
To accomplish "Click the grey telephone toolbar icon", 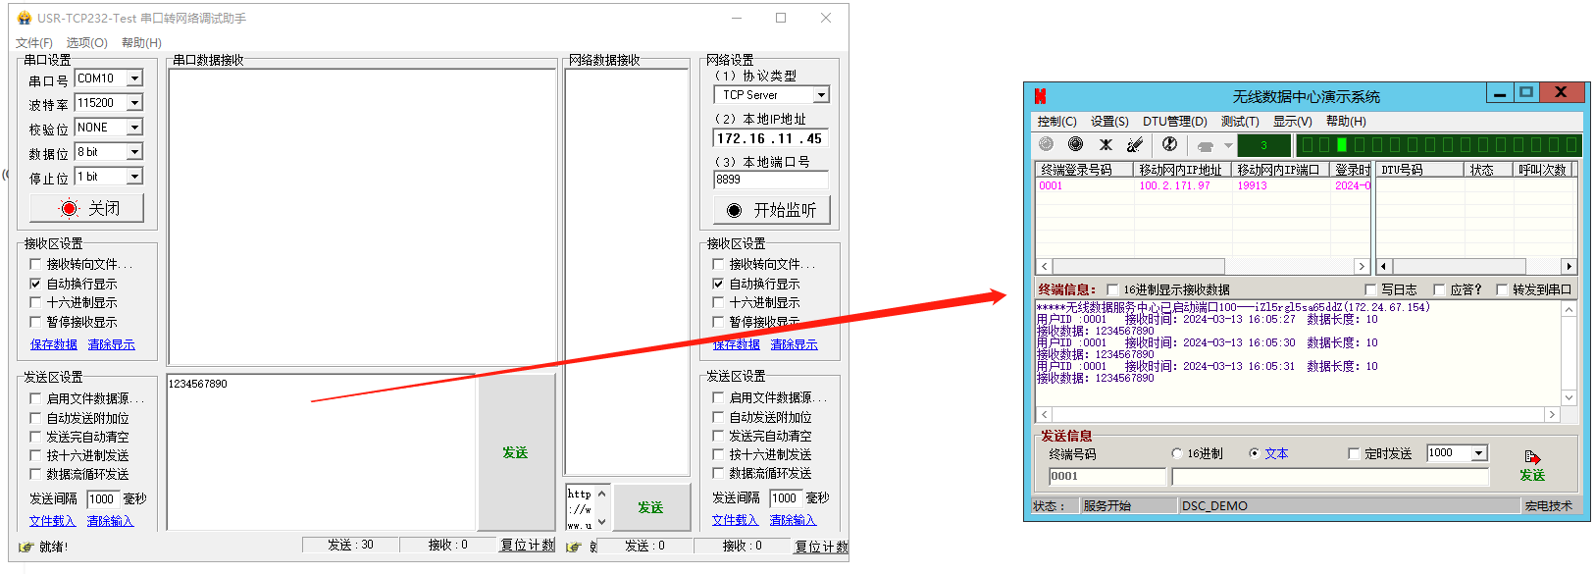I will 1206,145.
